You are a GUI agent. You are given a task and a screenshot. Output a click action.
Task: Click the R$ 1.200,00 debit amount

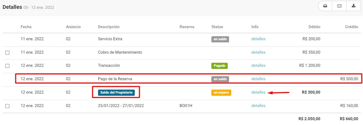pos(310,65)
